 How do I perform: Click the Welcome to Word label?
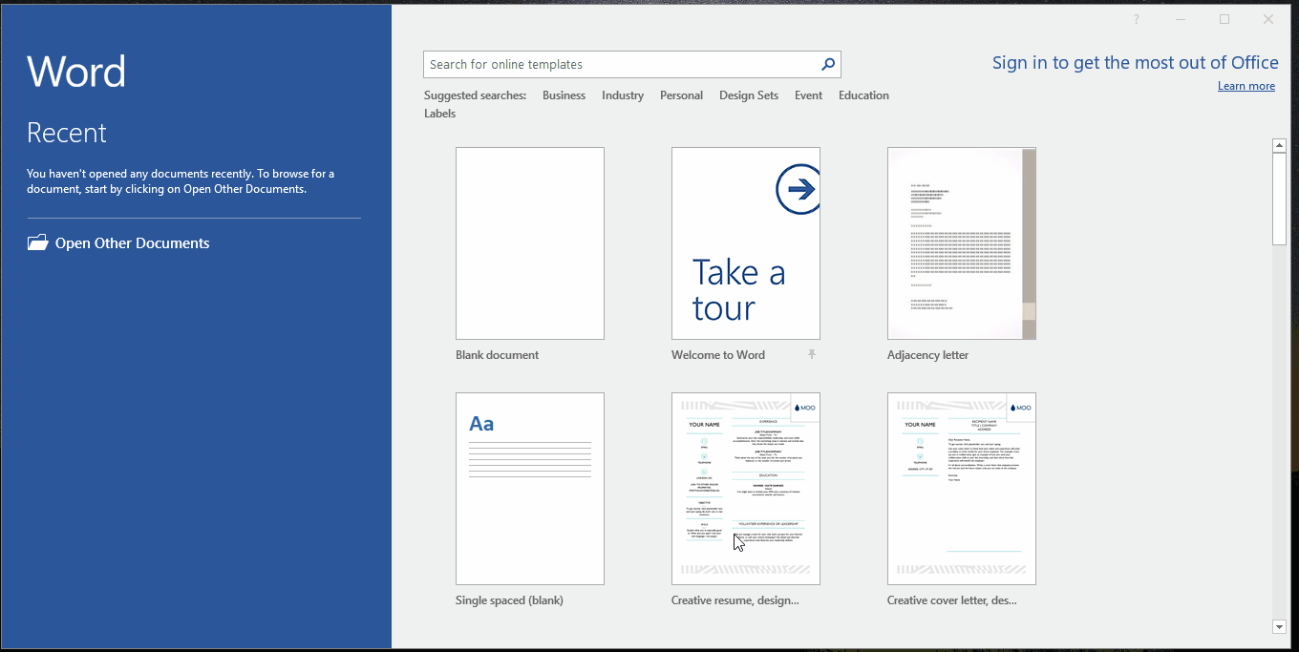pyautogui.click(x=718, y=355)
